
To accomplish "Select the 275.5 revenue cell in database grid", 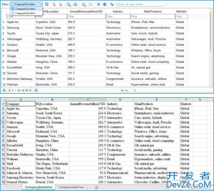I will pos(86,33).
